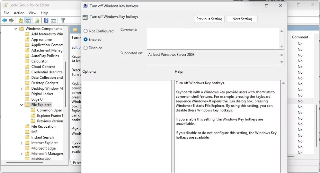The image size is (320, 173).
Task: Switch to the Extended tab
Action: tap(76, 163)
